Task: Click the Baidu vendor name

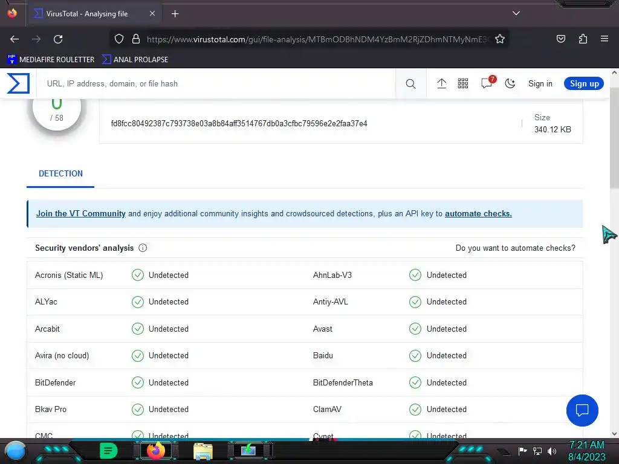Action: (323, 355)
